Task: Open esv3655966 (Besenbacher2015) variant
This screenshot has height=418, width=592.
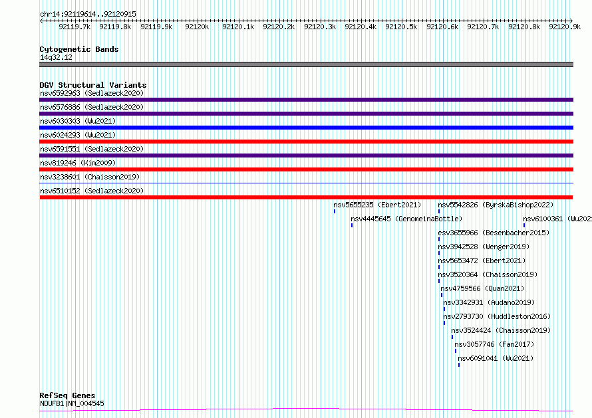Action: 494,233
